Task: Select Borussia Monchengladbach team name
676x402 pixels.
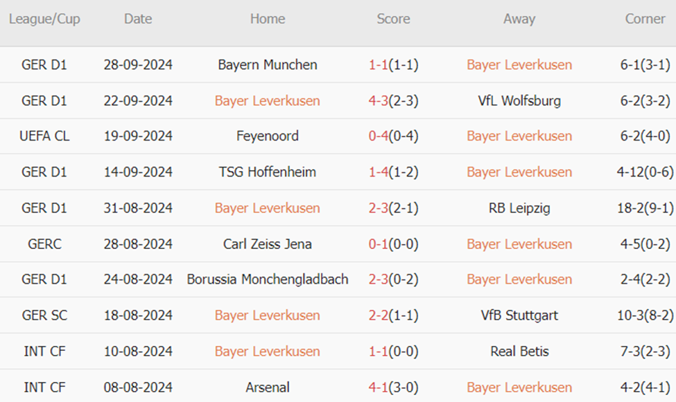Action: [268, 280]
